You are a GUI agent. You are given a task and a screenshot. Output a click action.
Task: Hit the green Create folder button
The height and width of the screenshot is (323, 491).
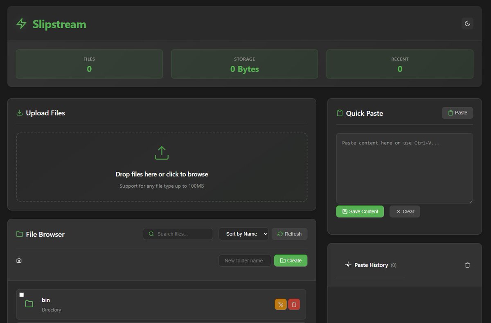[x=291, y=260]
